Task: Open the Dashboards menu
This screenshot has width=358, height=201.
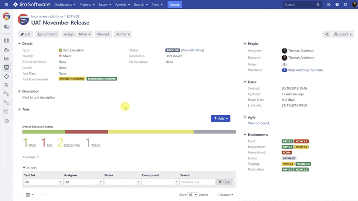Action: (x=64, y=5)
